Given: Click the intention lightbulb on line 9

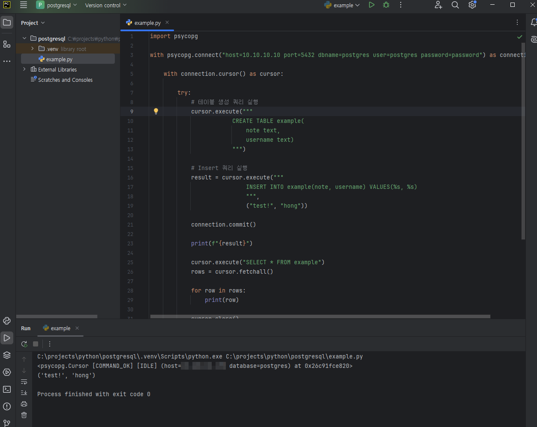Looking at the screenshot, I should tap(156, 111).
